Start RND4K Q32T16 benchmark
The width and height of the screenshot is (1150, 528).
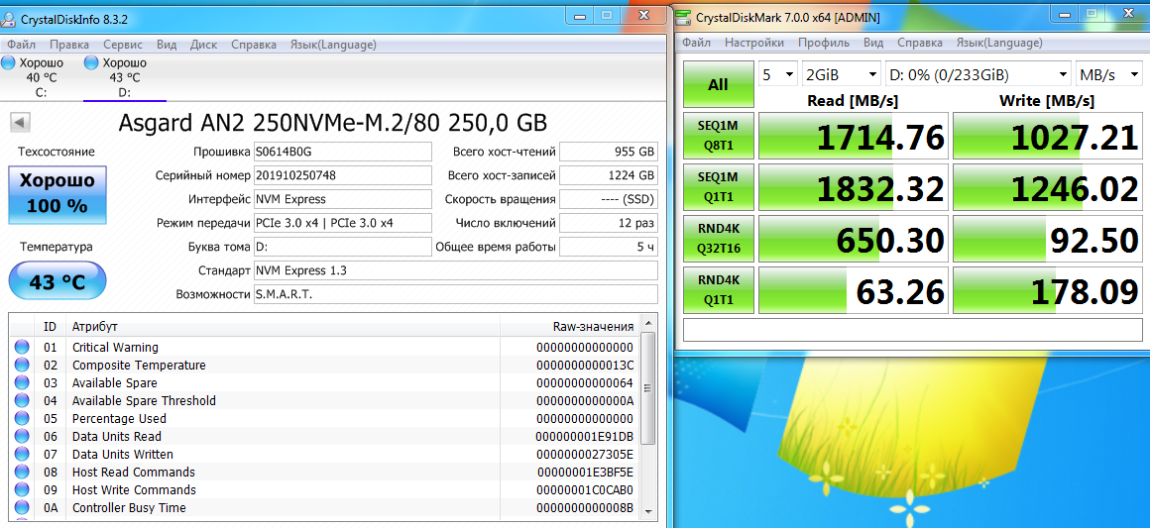(x=718, y=239)
